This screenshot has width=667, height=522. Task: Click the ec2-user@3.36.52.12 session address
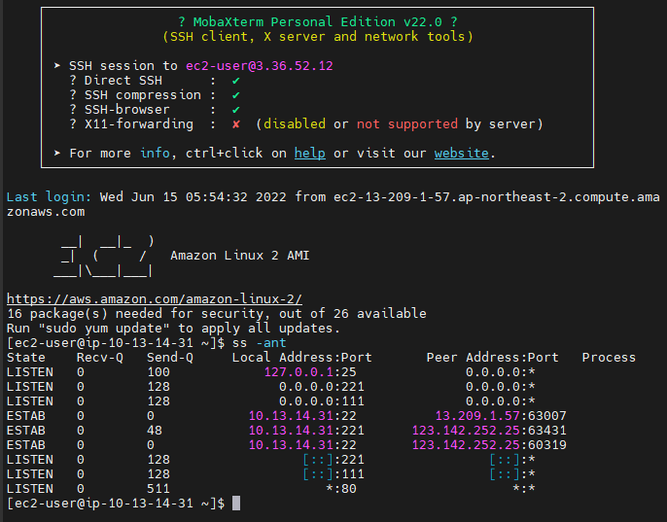pos(260,66)
